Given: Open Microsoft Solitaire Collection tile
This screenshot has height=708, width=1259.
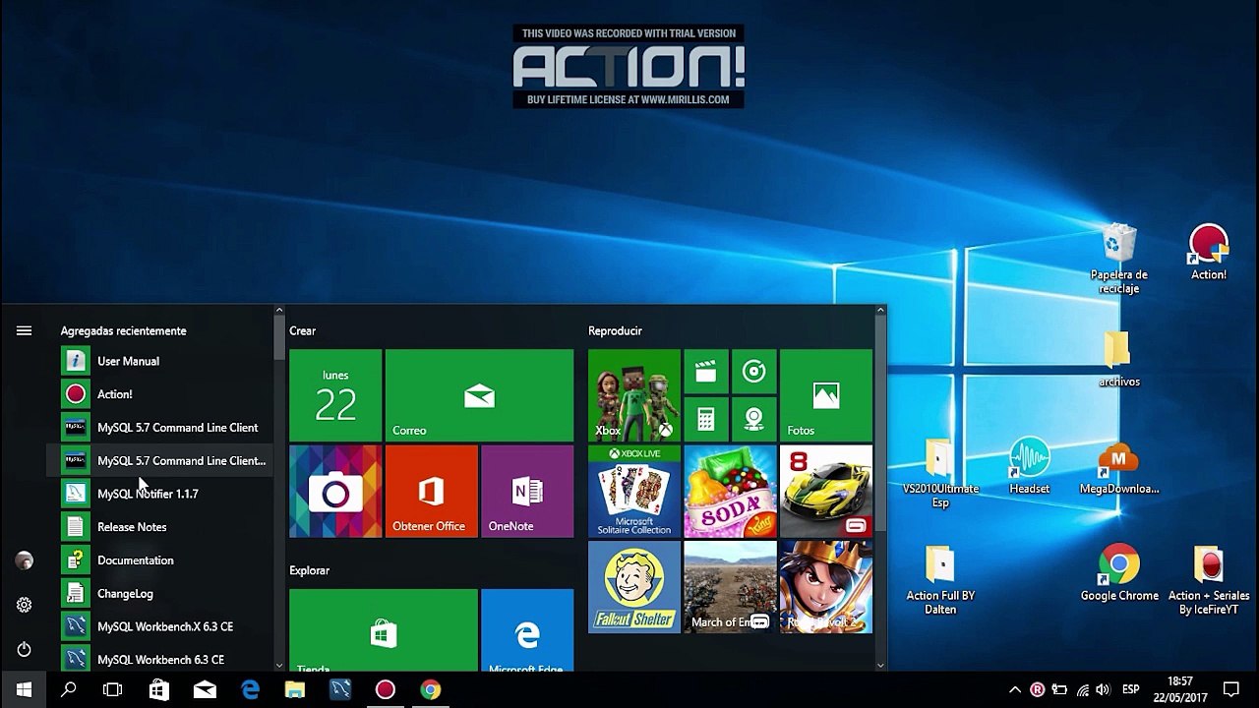Looking at the screenshot, I should (634, 492).
